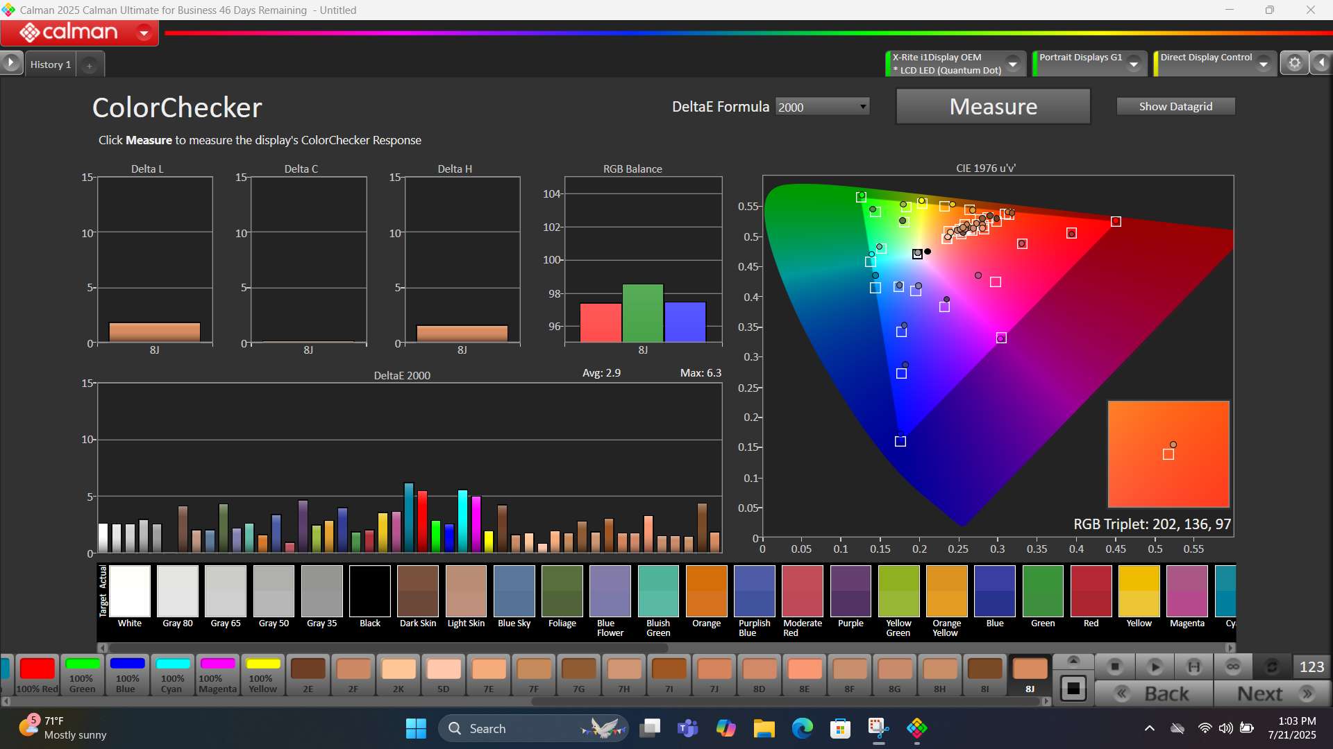1333x749 pixels.
Task: Click the tall cyan bar in DeltaE 2000 chart
Action: (462, 521)
